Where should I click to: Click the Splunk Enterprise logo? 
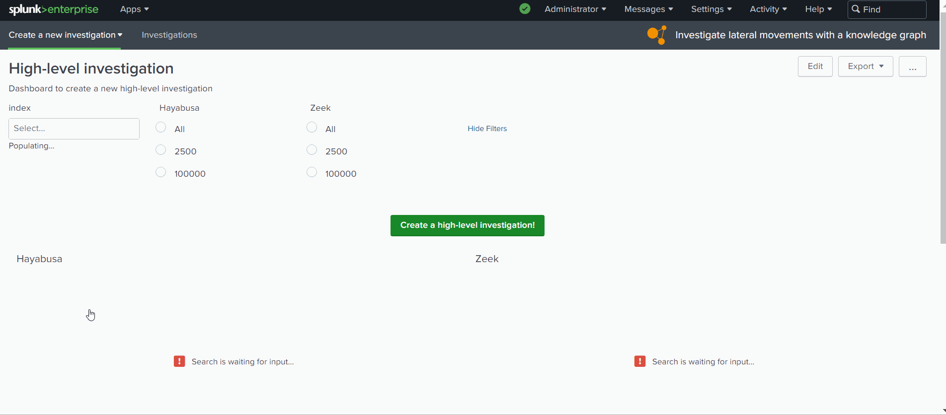(54, 9)
